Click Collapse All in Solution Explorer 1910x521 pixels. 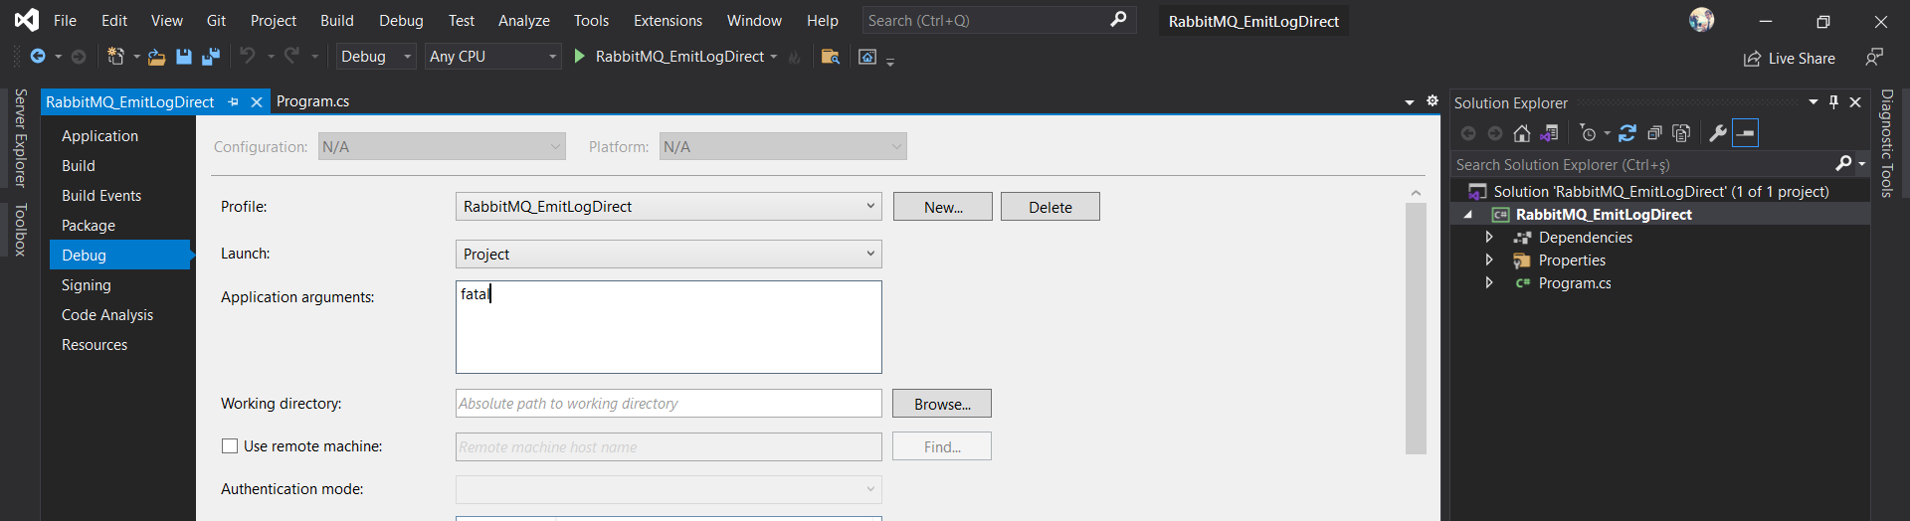coord(1654,133)
